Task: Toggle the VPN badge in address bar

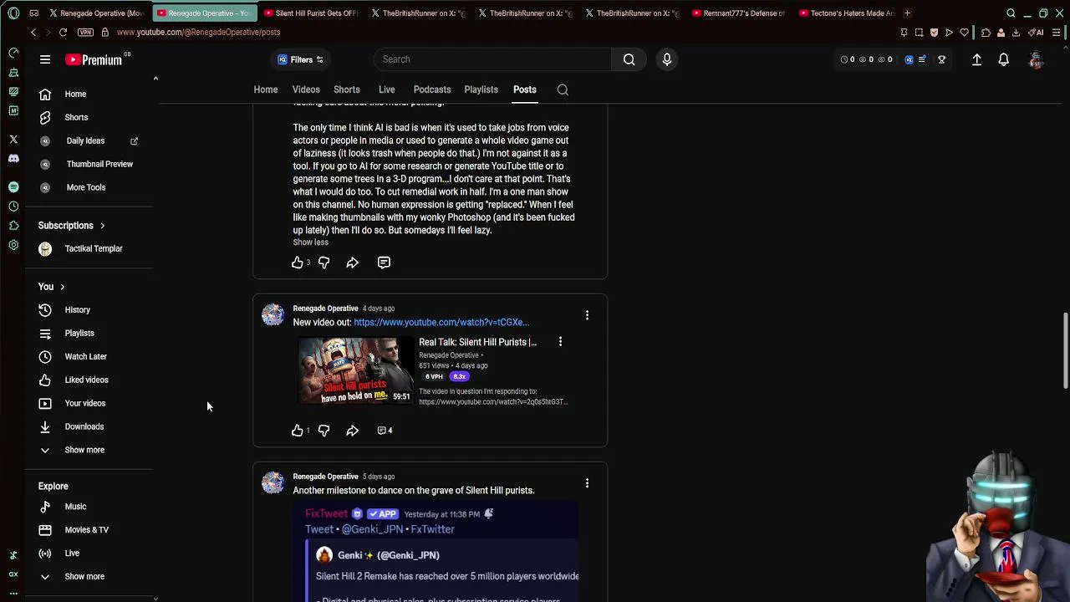Action: [x=85, y=32]
